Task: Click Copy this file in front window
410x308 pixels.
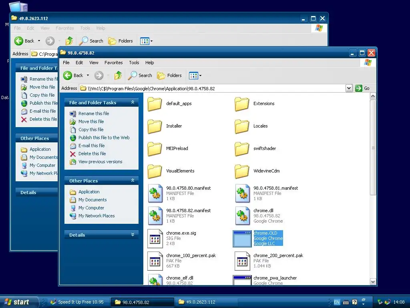Action: [x=91, y=130]
